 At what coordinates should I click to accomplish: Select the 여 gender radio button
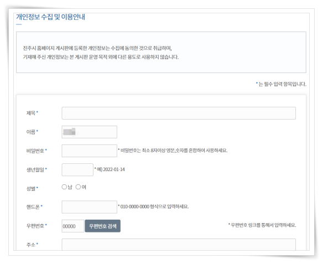[x=78, y=187]
